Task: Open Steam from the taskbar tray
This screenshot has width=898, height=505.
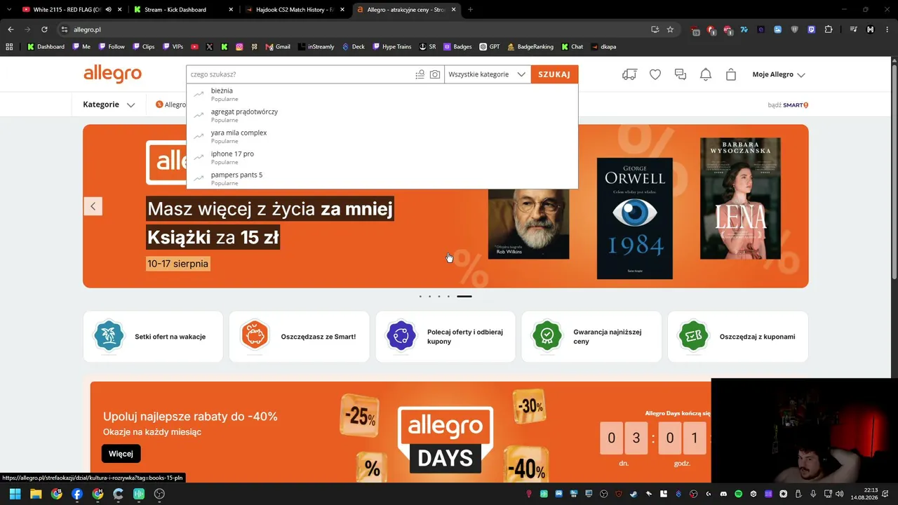Action: point(634,494)
